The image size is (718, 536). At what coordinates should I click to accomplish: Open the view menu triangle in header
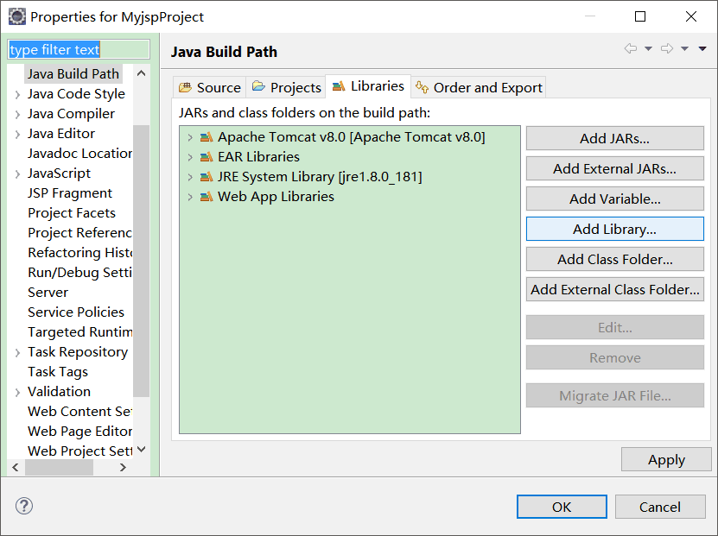pyautogui.click(x=702, y=49)
